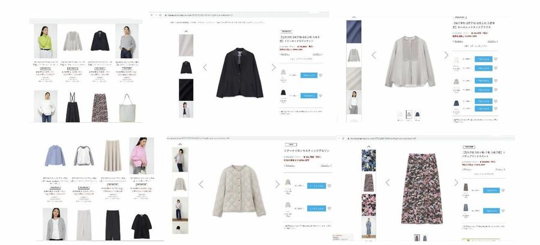Favorite the black color variant of the jacket
Image resolution: width=540 pixels, height=245 pixels.
click(320, 95)
